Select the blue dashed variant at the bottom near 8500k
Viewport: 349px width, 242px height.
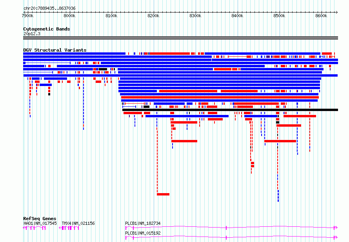(278, 196)
